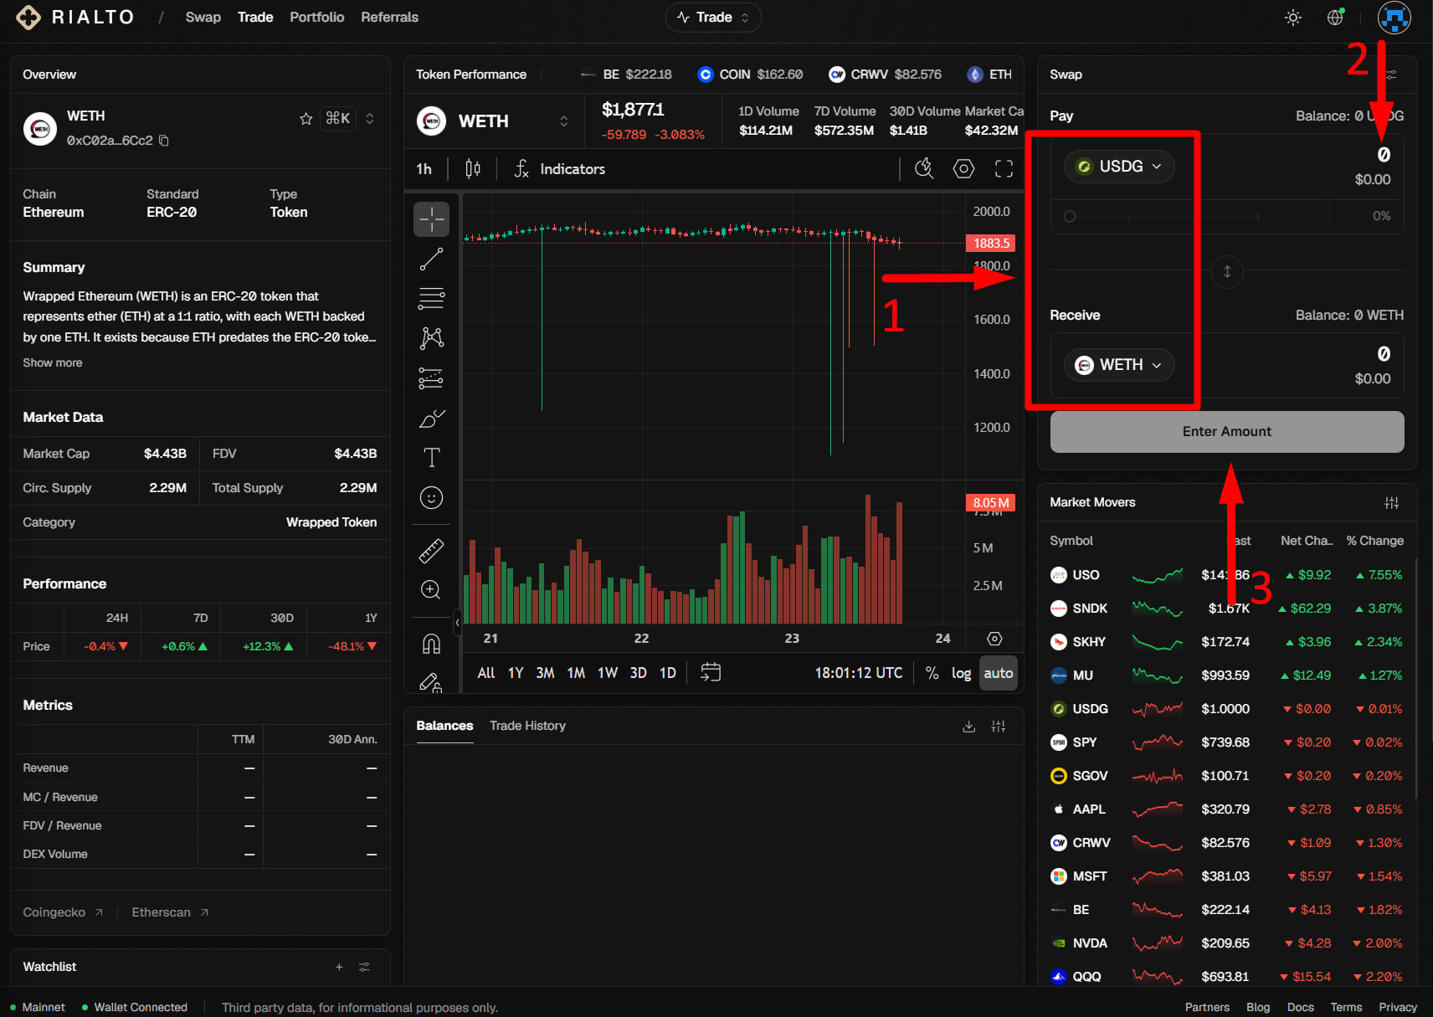Star WETH as favorite in Overview
Viewport: 1433px width, 1017px height.
tap(306, 119)
